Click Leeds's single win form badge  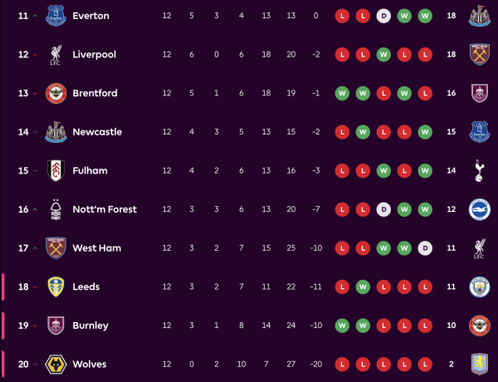click(x=362, y=286)
